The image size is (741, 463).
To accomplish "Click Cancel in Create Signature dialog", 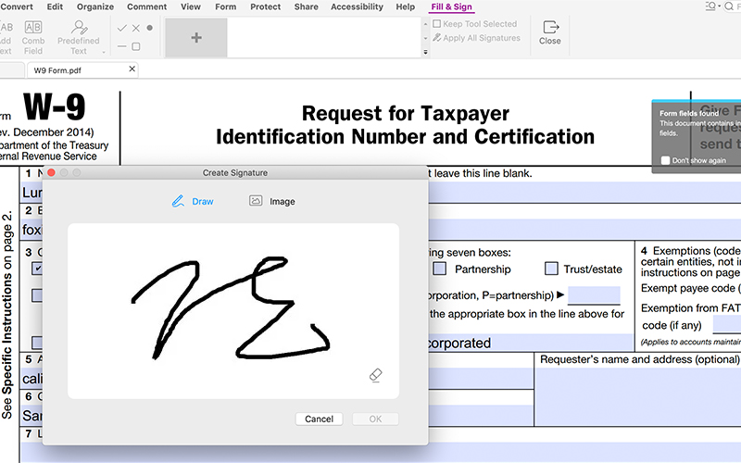I will point(319,419).
